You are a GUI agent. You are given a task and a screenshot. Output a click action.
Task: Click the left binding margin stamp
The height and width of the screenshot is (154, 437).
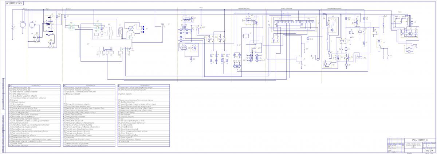tap(4, 116)
